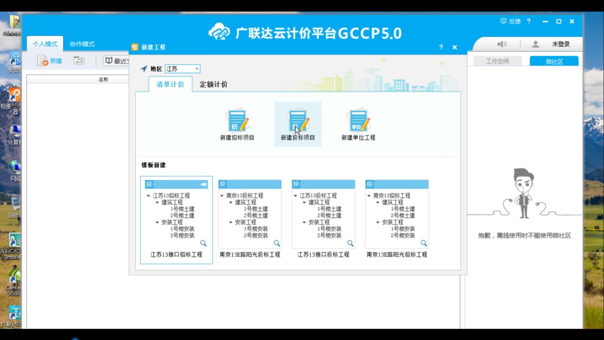The image size is (604, 340).
Task: Click the pin icon on 江苏13接口招标工程 template
Action: pyautogui.click(x=203, y=184)
